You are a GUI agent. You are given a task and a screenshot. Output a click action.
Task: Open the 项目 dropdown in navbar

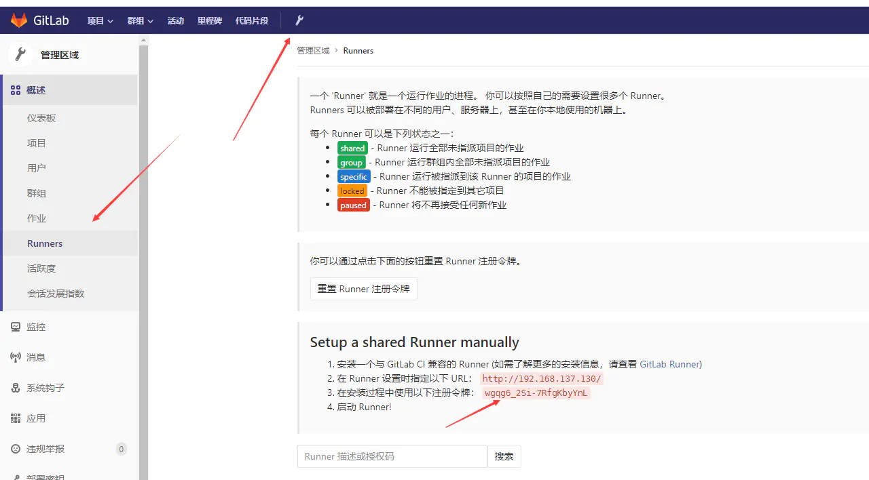100,20
